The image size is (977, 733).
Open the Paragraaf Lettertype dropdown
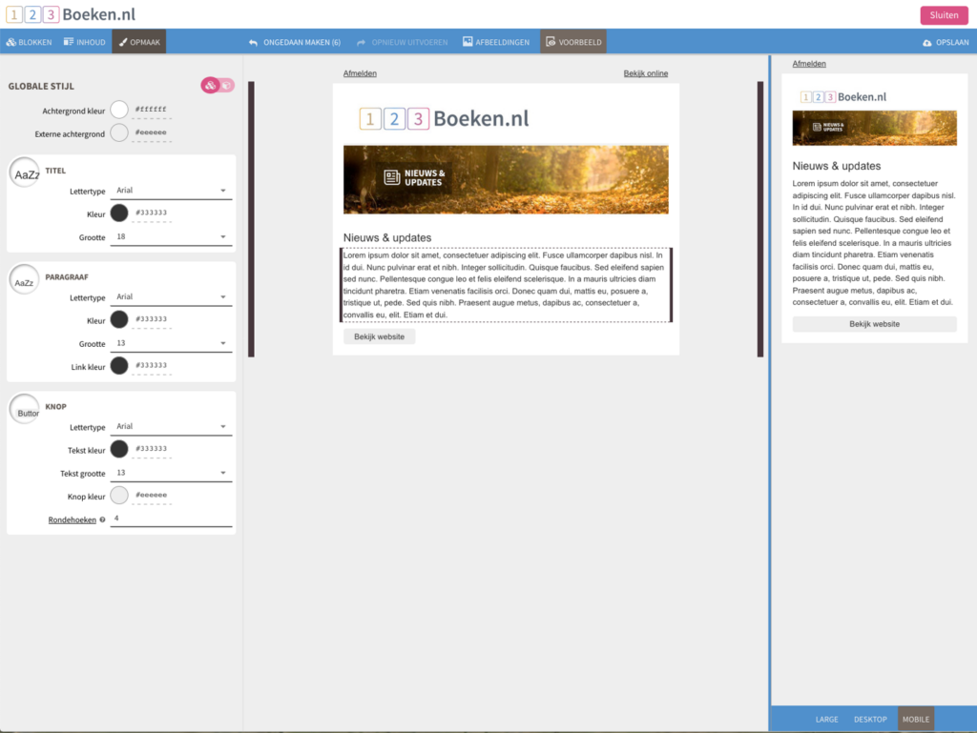point(171,297)
